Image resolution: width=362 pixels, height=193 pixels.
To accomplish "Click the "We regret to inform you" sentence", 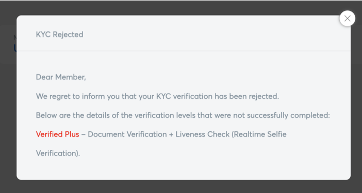I will click(x=157, y=96).
